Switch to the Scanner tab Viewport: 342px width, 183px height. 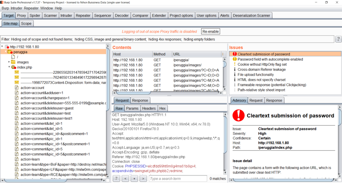click(50, 15)
